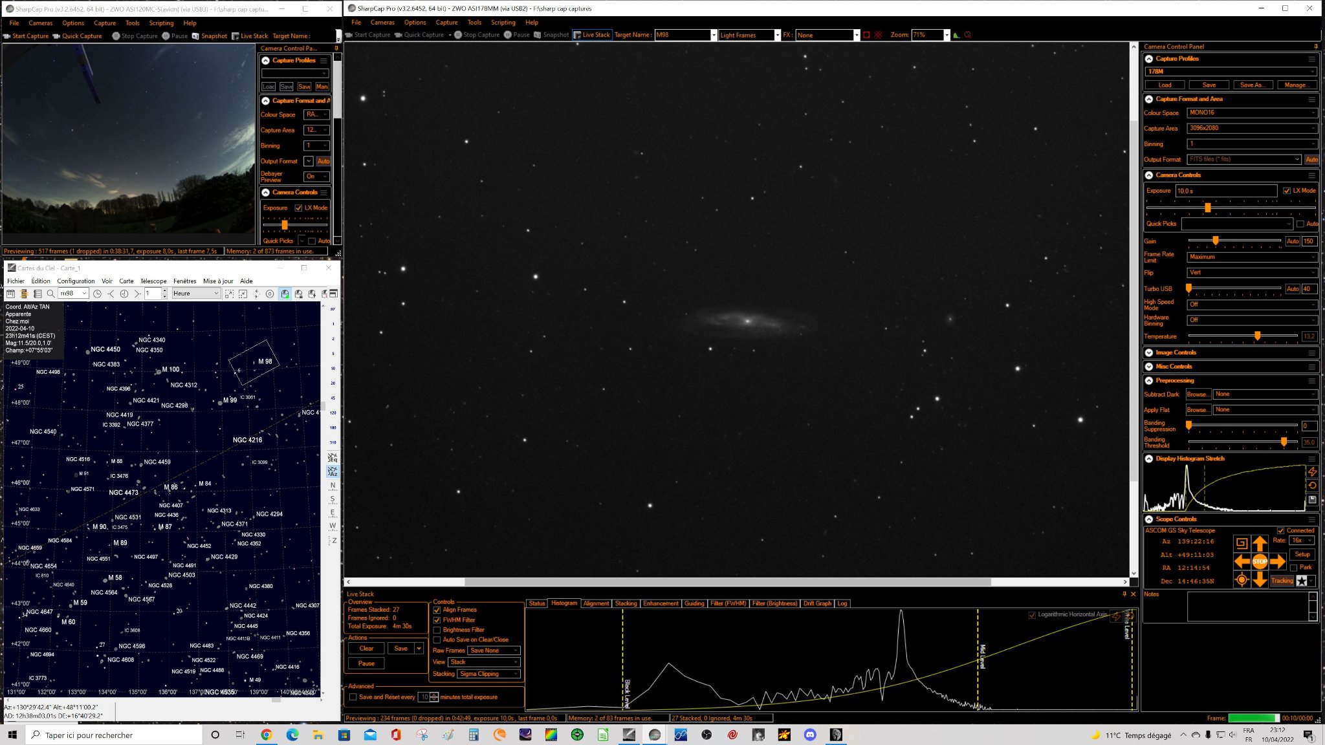Toggle the Park checkbox

pos(1293,568)
